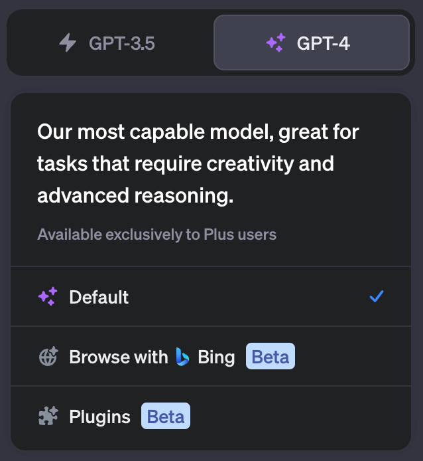Screen dimensions: 423x461
Task: Click the 'advanced reasoning.' text line
Action: click(x=135, y=195)
